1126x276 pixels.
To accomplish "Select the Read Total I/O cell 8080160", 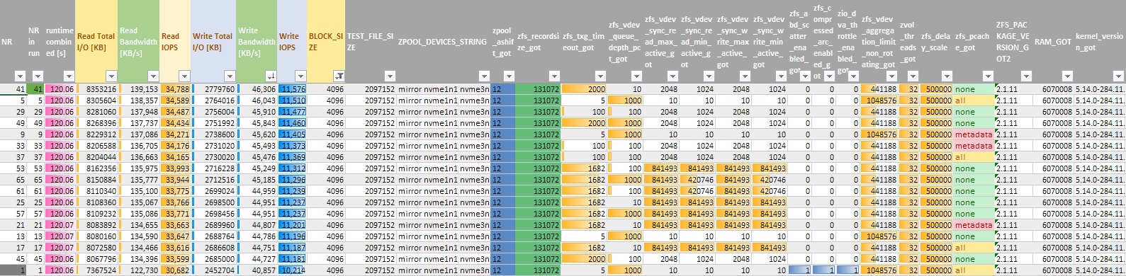I will click(96, 236).
